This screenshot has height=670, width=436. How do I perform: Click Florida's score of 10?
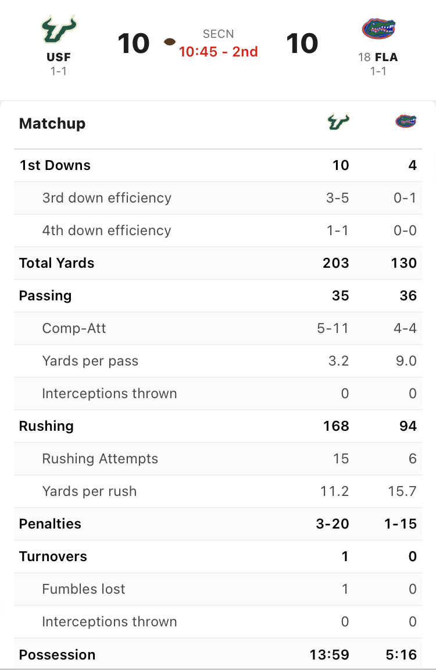[302, 44]
